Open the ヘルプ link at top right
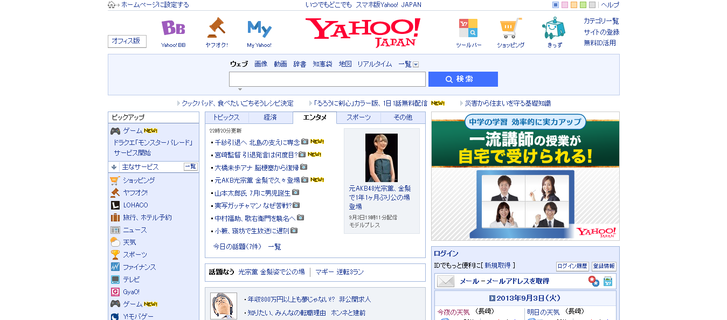This screenshot has height=320, width=727. pyautogui.click(x=610, y=5)
